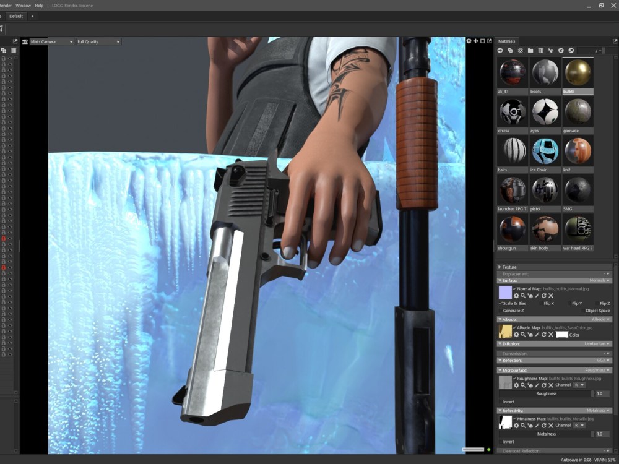Click the scene panel duplicate icon
This screenshot has width=619, height=464.
click(x=4, y=51)
